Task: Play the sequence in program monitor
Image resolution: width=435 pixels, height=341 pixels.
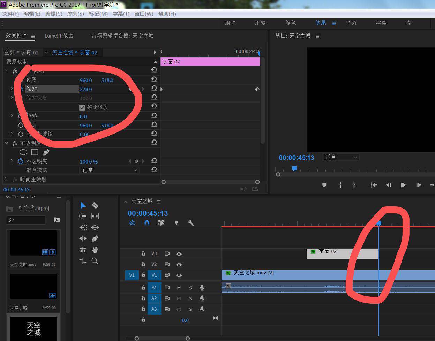Action: [403, 185]
